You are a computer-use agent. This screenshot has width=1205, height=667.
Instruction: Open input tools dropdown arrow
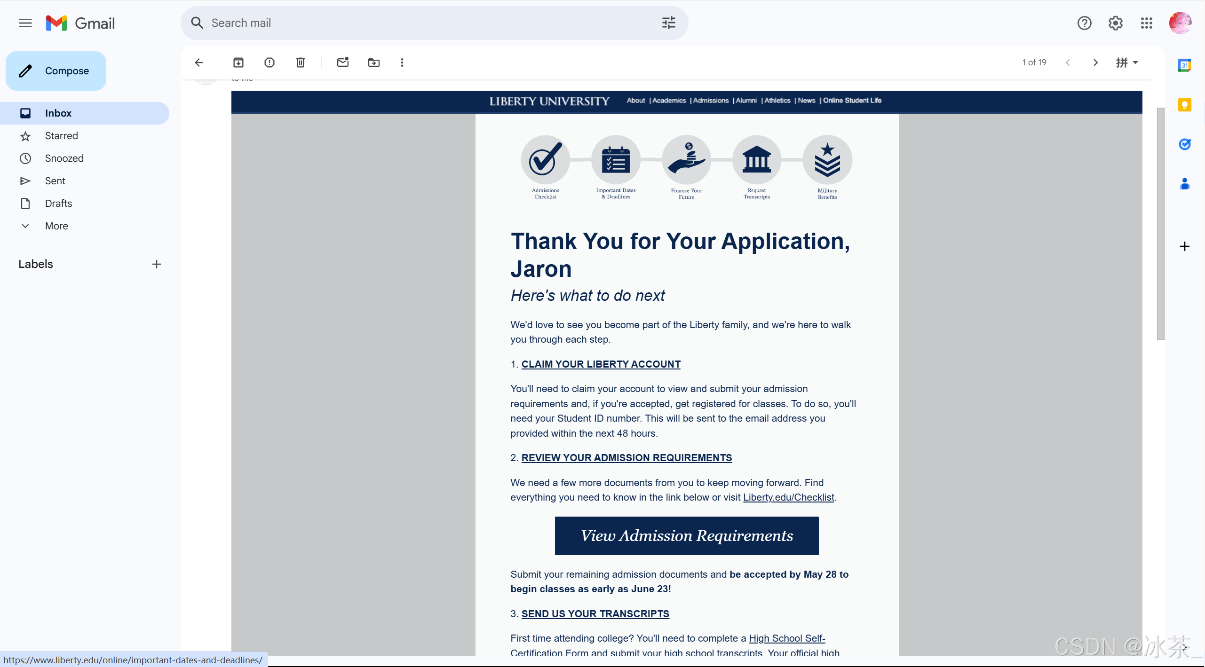(1135, 63)
